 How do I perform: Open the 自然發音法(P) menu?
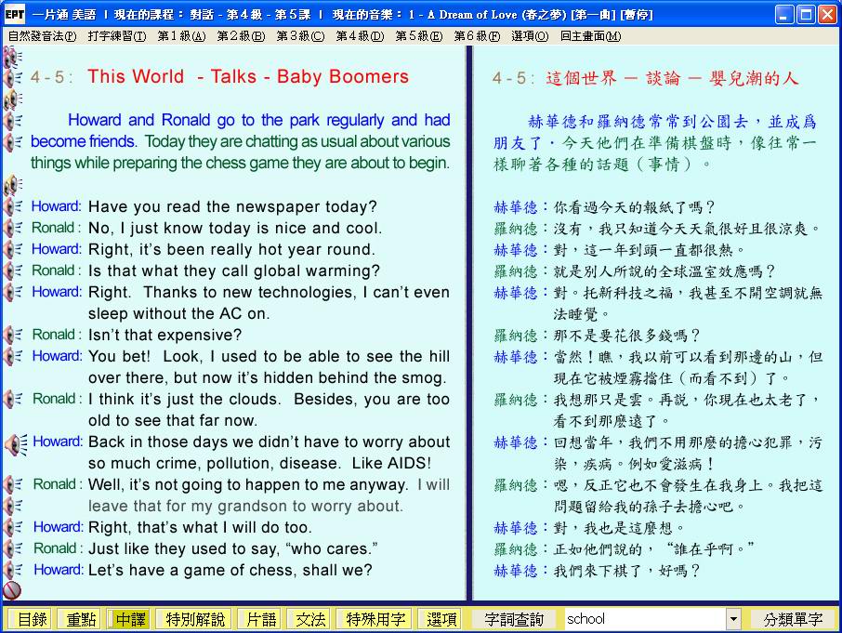pos(42,36)
